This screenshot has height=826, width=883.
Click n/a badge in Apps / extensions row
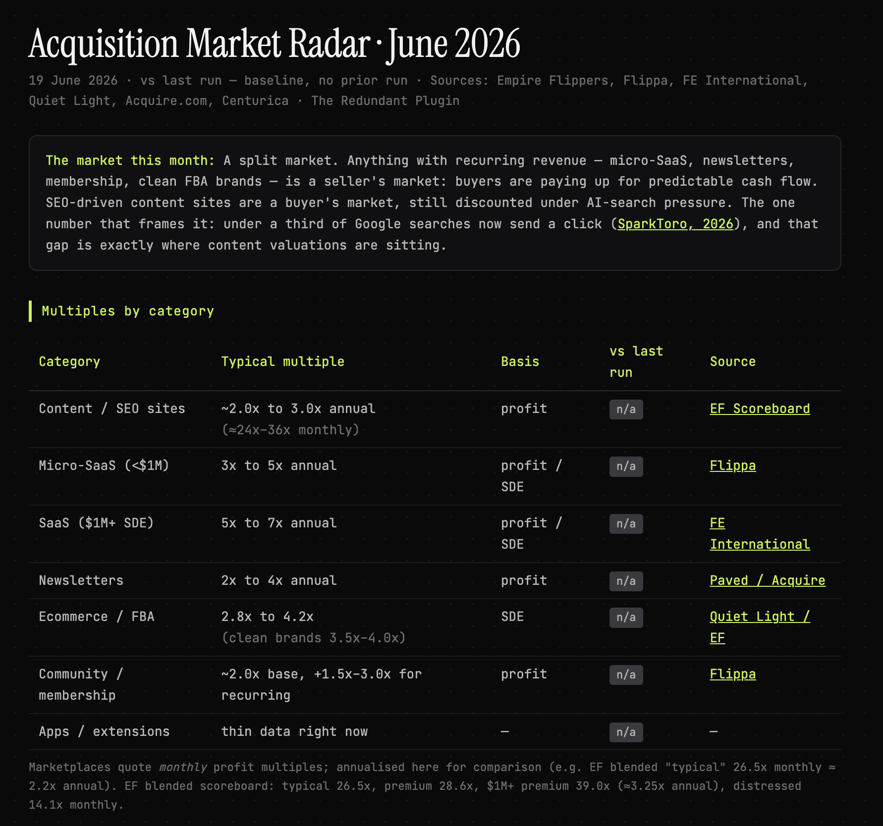coord(626,732)
